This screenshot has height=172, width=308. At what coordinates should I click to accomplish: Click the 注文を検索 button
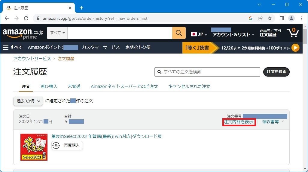(x=276, y=72)
